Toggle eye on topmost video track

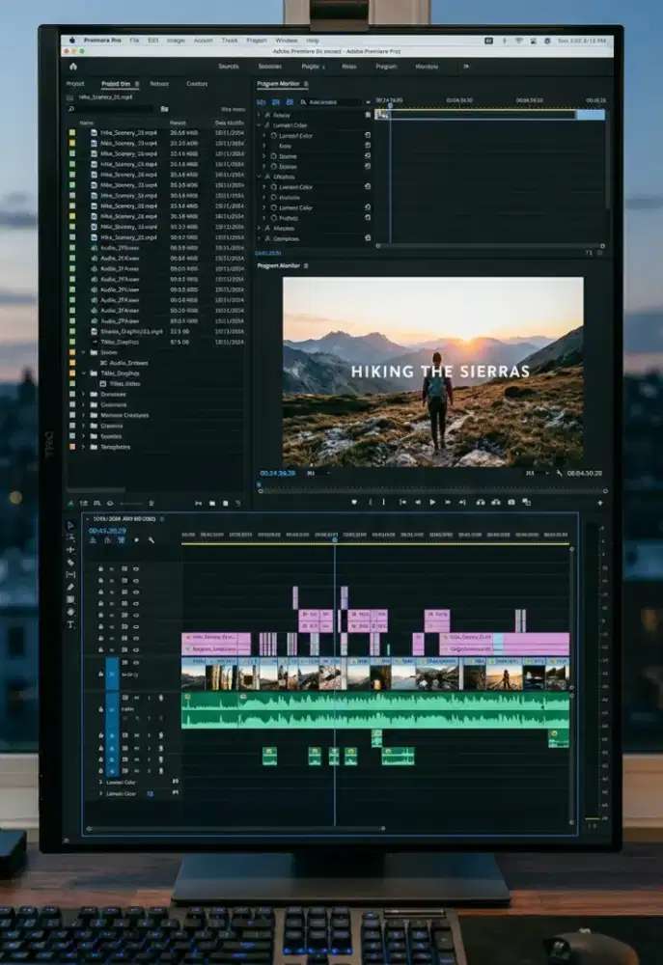pos(136,568)
